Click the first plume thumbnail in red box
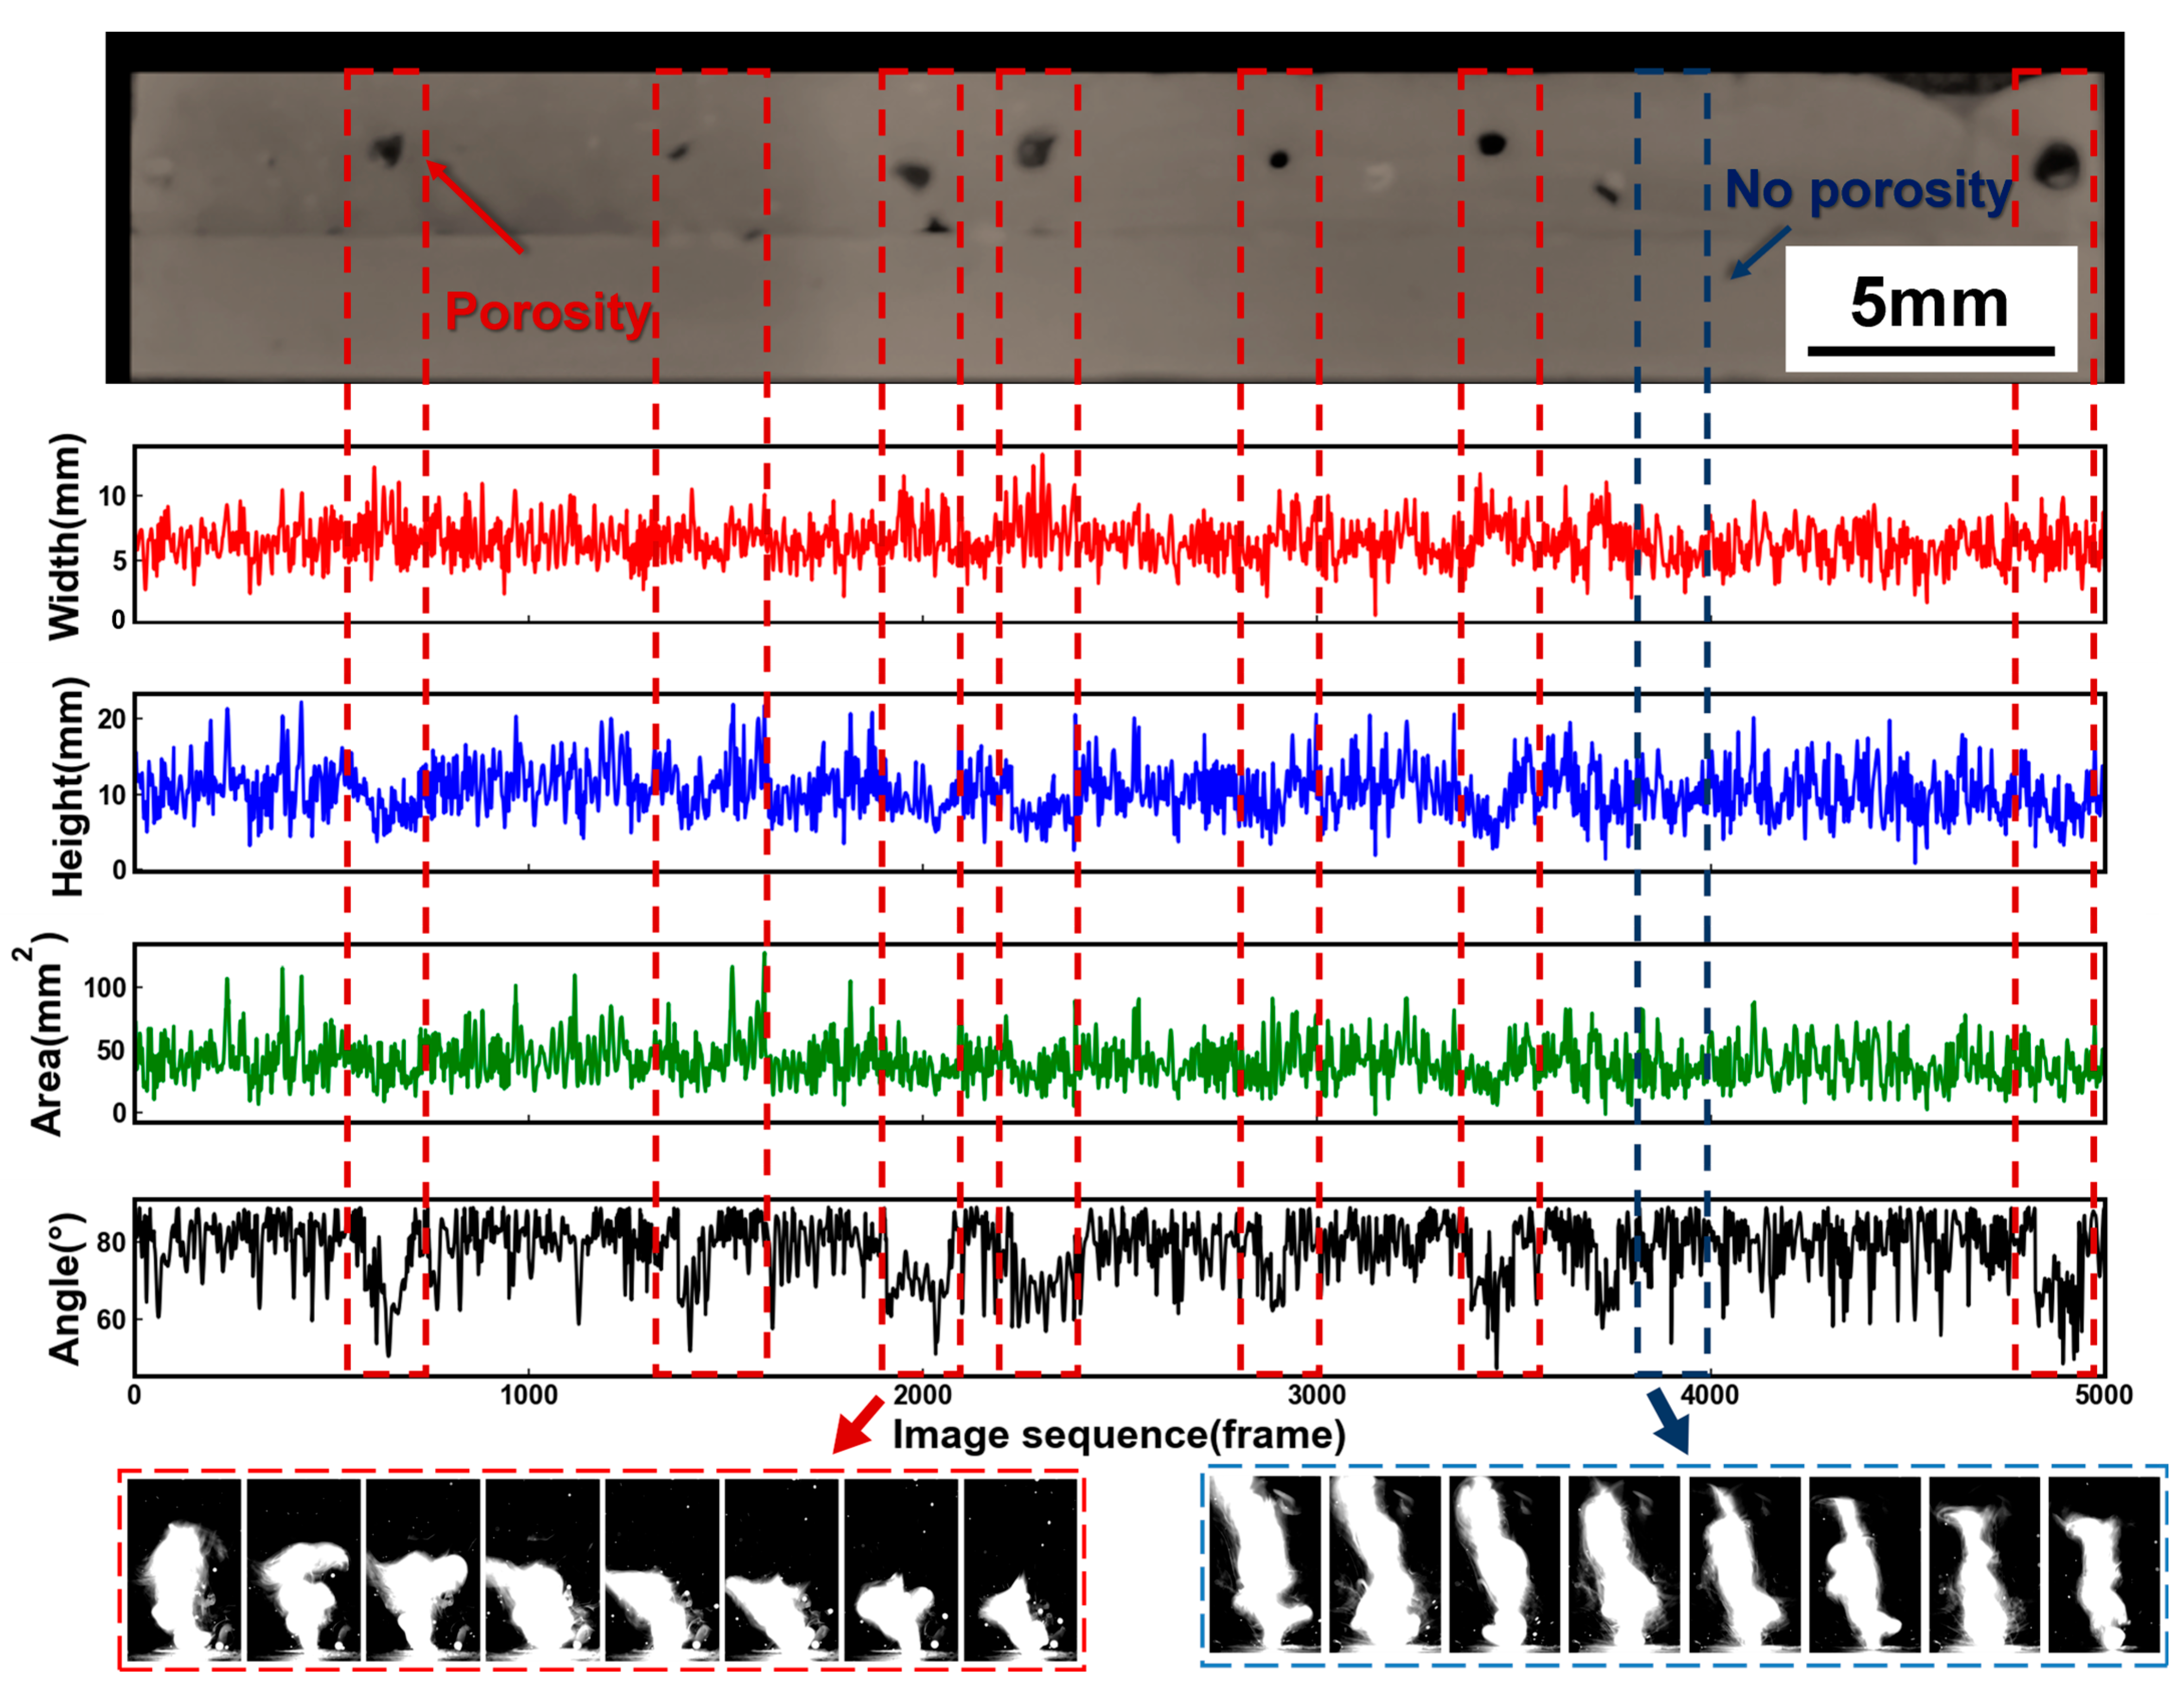 [184, 1570]
